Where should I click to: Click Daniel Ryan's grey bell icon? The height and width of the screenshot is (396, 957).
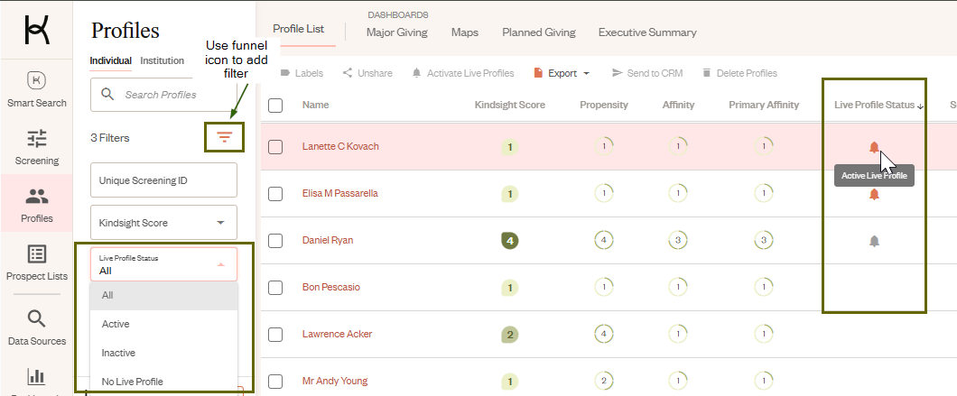[x=873, y=240]
